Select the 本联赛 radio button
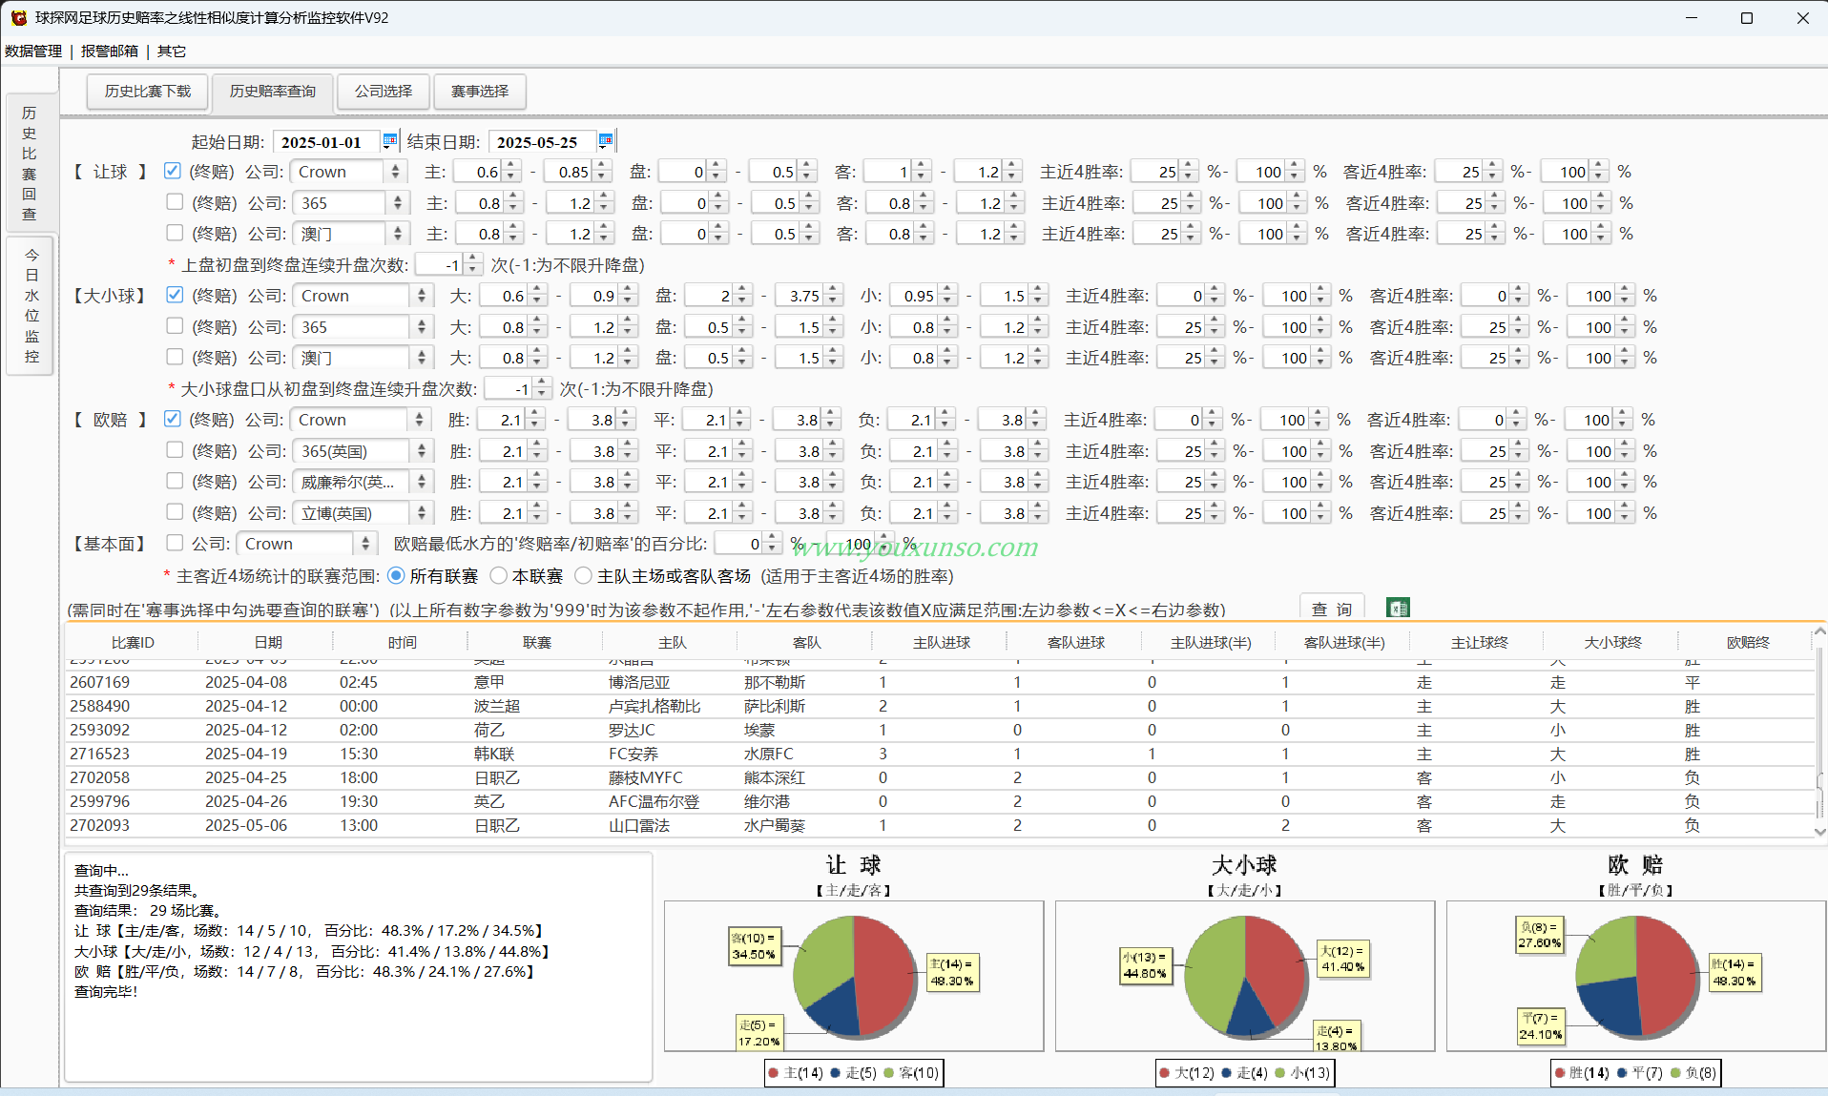 (x=498, y=575)
